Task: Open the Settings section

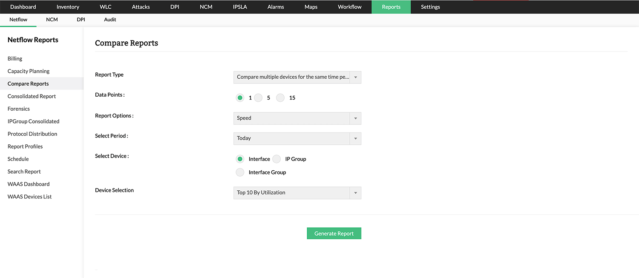Action: (430, 7)
